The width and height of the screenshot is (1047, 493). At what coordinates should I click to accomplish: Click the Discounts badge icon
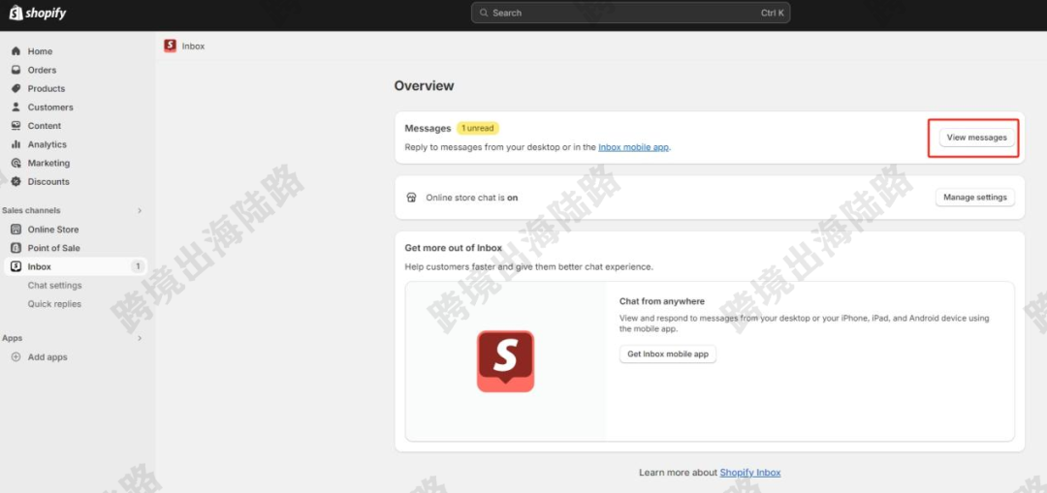coord(16,182)
